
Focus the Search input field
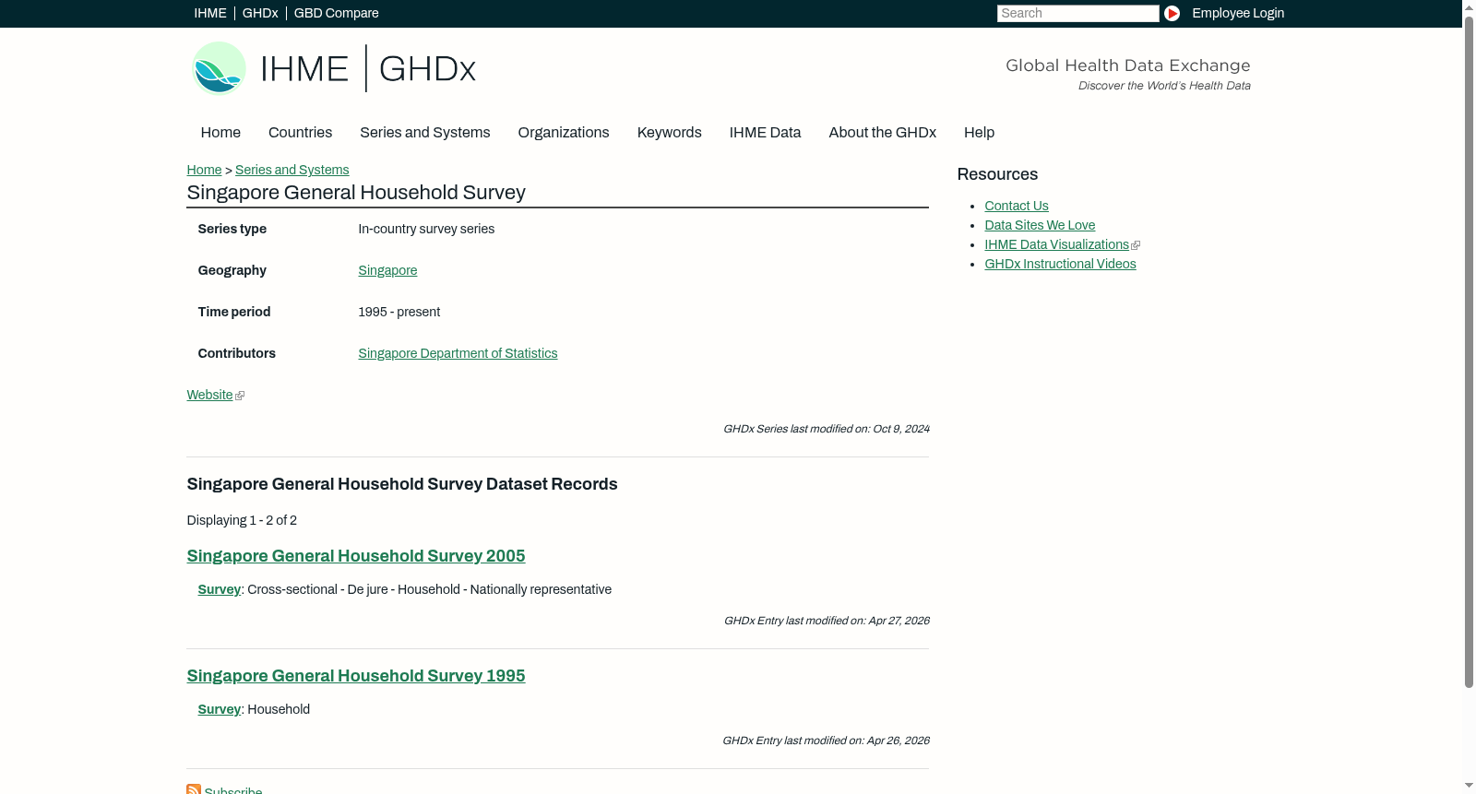tap(1077, 13)
